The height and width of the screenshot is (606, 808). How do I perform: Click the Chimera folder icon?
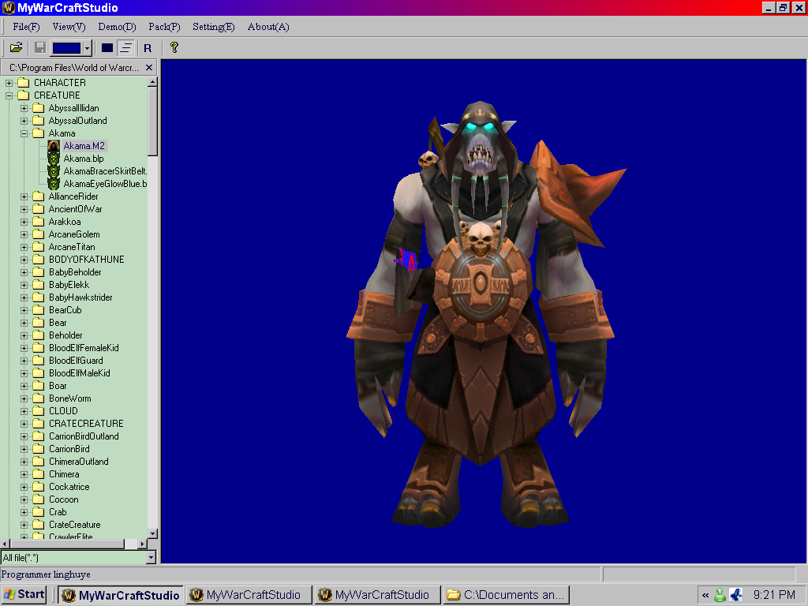pyautogui.click(x=38, y=474)
